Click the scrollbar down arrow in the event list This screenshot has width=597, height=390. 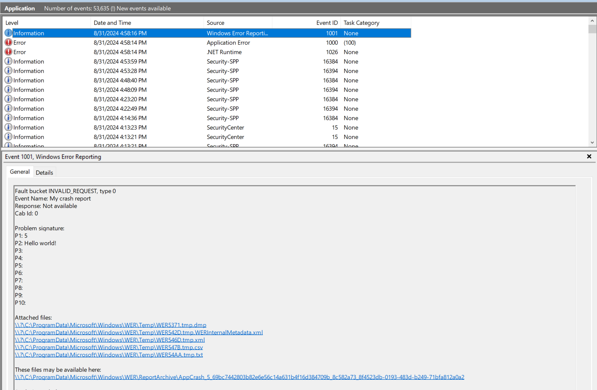[592, 143]
